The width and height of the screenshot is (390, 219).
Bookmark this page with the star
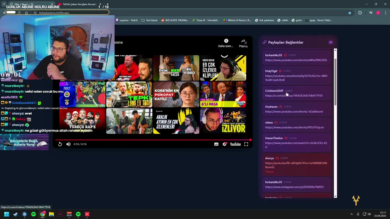click(350, 13)
